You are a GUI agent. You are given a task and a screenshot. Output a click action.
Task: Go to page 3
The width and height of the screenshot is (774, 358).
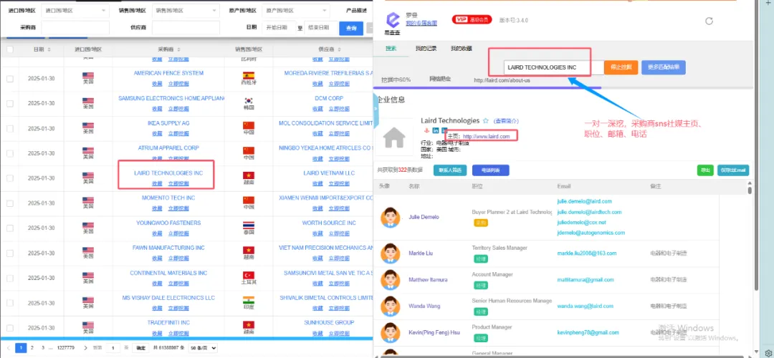pyautogui.click(x=43, y=348)
